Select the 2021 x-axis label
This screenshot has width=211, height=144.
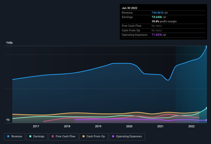point(160,126)
